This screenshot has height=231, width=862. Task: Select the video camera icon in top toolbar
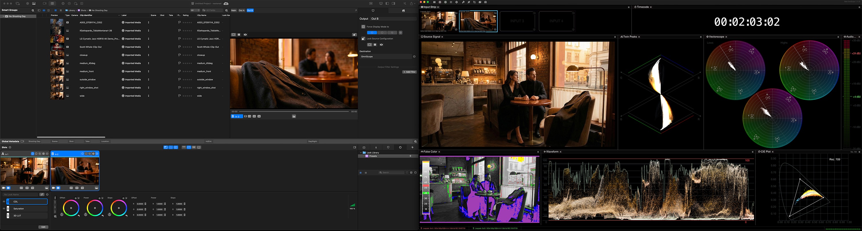coord(45,3)
